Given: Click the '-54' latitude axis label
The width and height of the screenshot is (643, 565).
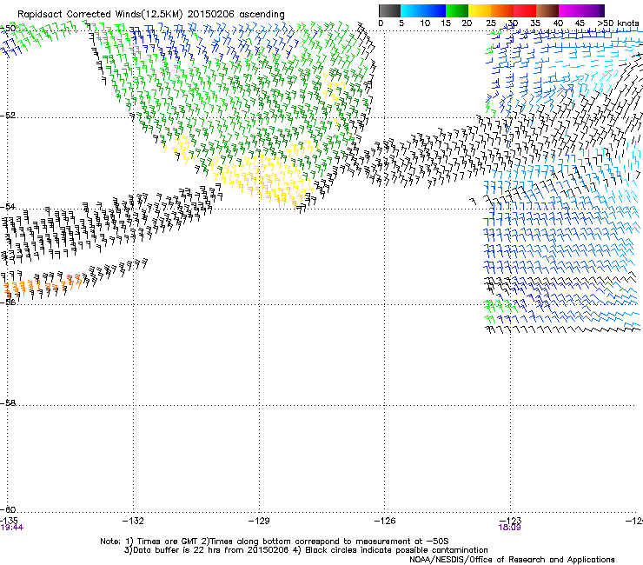Looking at the screenshot, I should pyautogui.click(x=8, y=206).
